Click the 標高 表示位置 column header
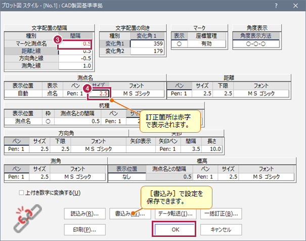This screenshot has height=241, width=306. [x=127, y=169]
